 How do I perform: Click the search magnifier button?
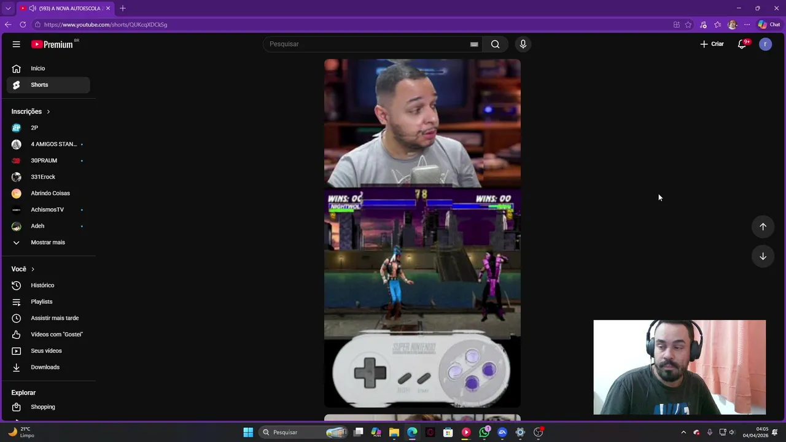click(x=495, y=44)
